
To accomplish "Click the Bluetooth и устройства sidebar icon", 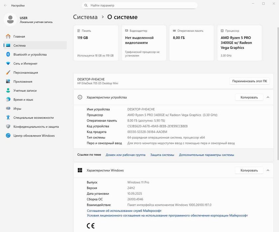I will tap(8, 54).
